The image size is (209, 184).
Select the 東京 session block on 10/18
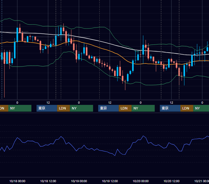(47, 108)
